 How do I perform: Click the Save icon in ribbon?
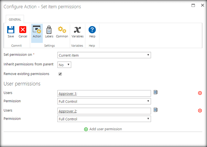pos(11,30)
